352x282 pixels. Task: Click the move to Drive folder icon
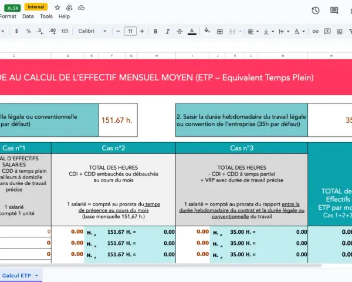click(69, 8)
